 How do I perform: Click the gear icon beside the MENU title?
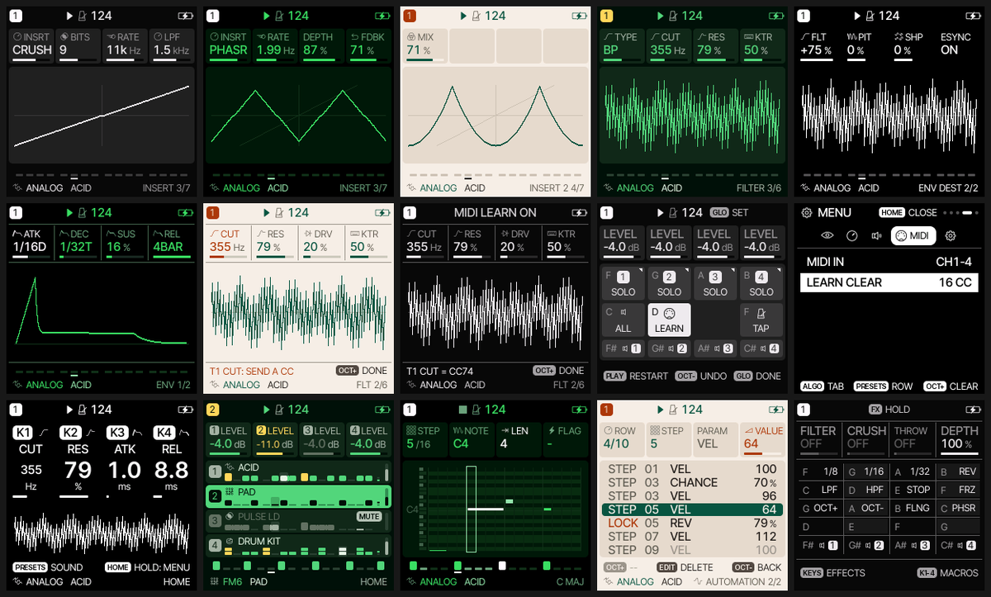point(806,212)
